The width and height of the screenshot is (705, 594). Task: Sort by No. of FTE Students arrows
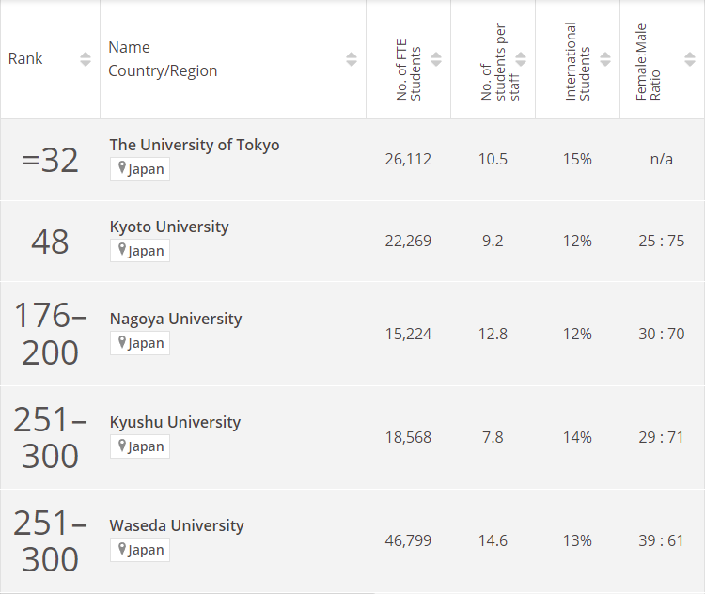[436, 59]
